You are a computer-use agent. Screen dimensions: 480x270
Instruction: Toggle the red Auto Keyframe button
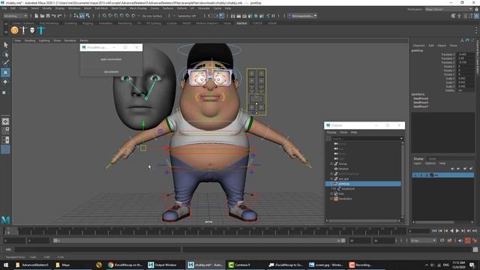click(468, 241)
